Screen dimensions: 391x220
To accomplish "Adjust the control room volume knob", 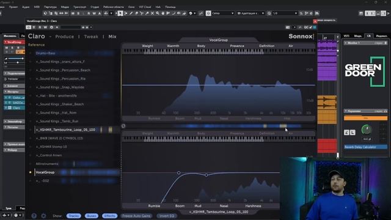I will [x=367, y=130].
